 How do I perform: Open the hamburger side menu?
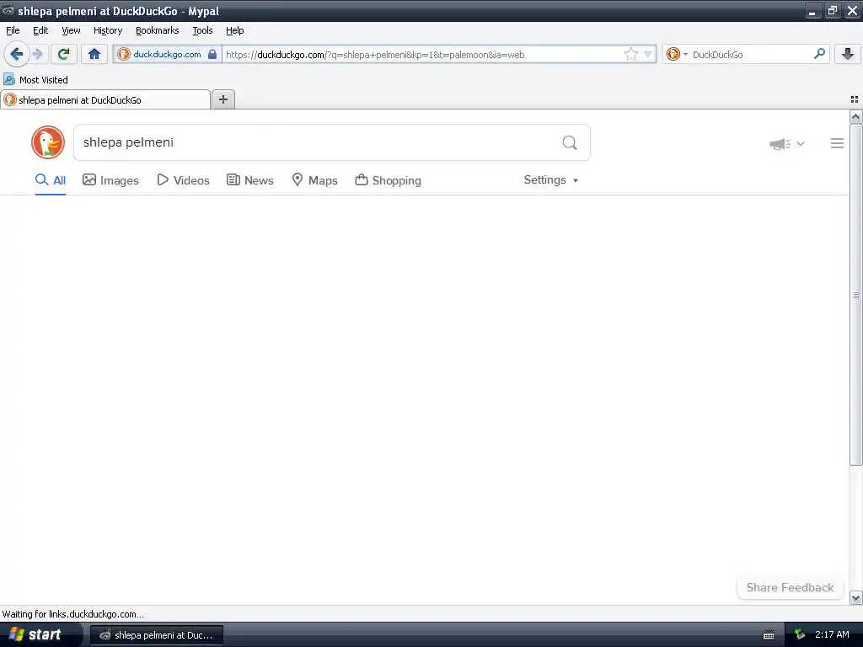pos(837,143)
